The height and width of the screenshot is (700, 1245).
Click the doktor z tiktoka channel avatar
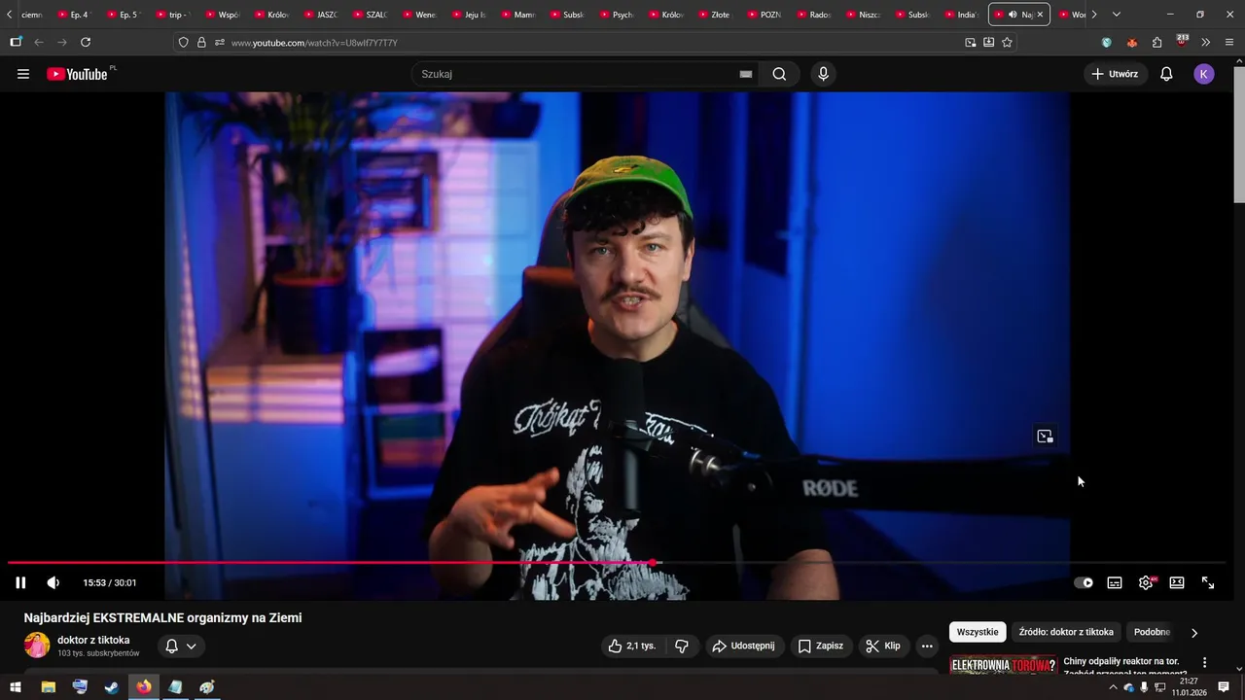pos(37,646)
